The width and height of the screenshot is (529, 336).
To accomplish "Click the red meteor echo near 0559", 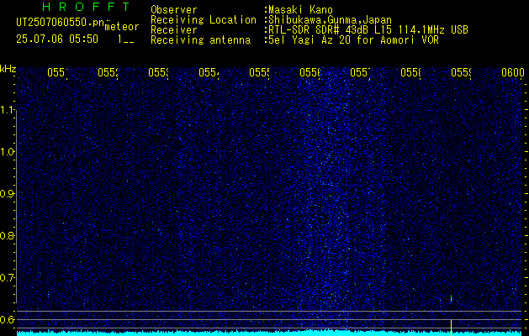I will click(x=451, y=298).
